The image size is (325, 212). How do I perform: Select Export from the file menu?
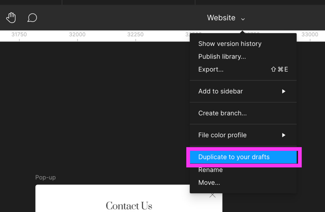click(x=210, y=69)
